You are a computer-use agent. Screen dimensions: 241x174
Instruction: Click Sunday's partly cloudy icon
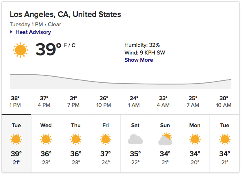(165, 139)
